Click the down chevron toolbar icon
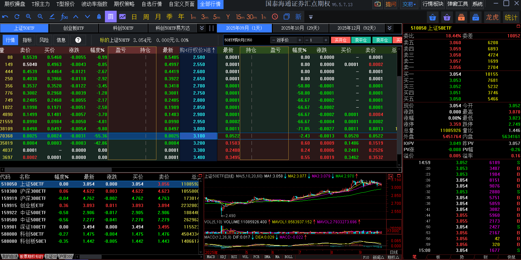The height and width of the screenshot is (260, 521). click(x=87, y=17)
